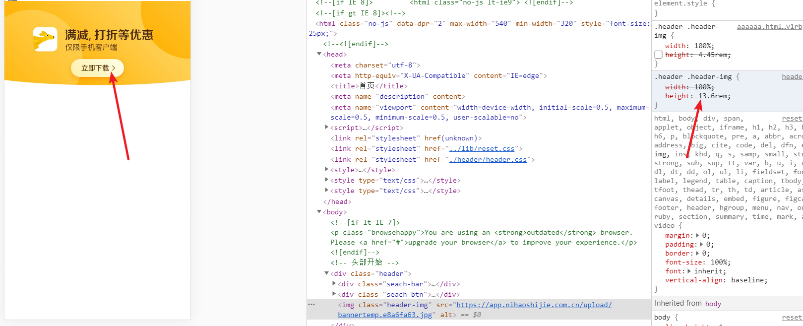Viewport: 803px width, 326px height.
Task: Click the body link in Inherited from
Action: pyautogui.click(x=713, y=304)
